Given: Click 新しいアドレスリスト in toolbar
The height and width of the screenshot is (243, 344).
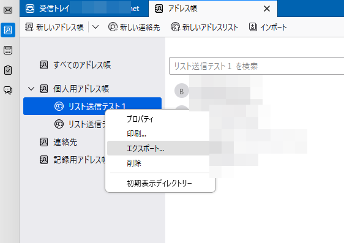Looking at the screenshot, I should 204,27.
